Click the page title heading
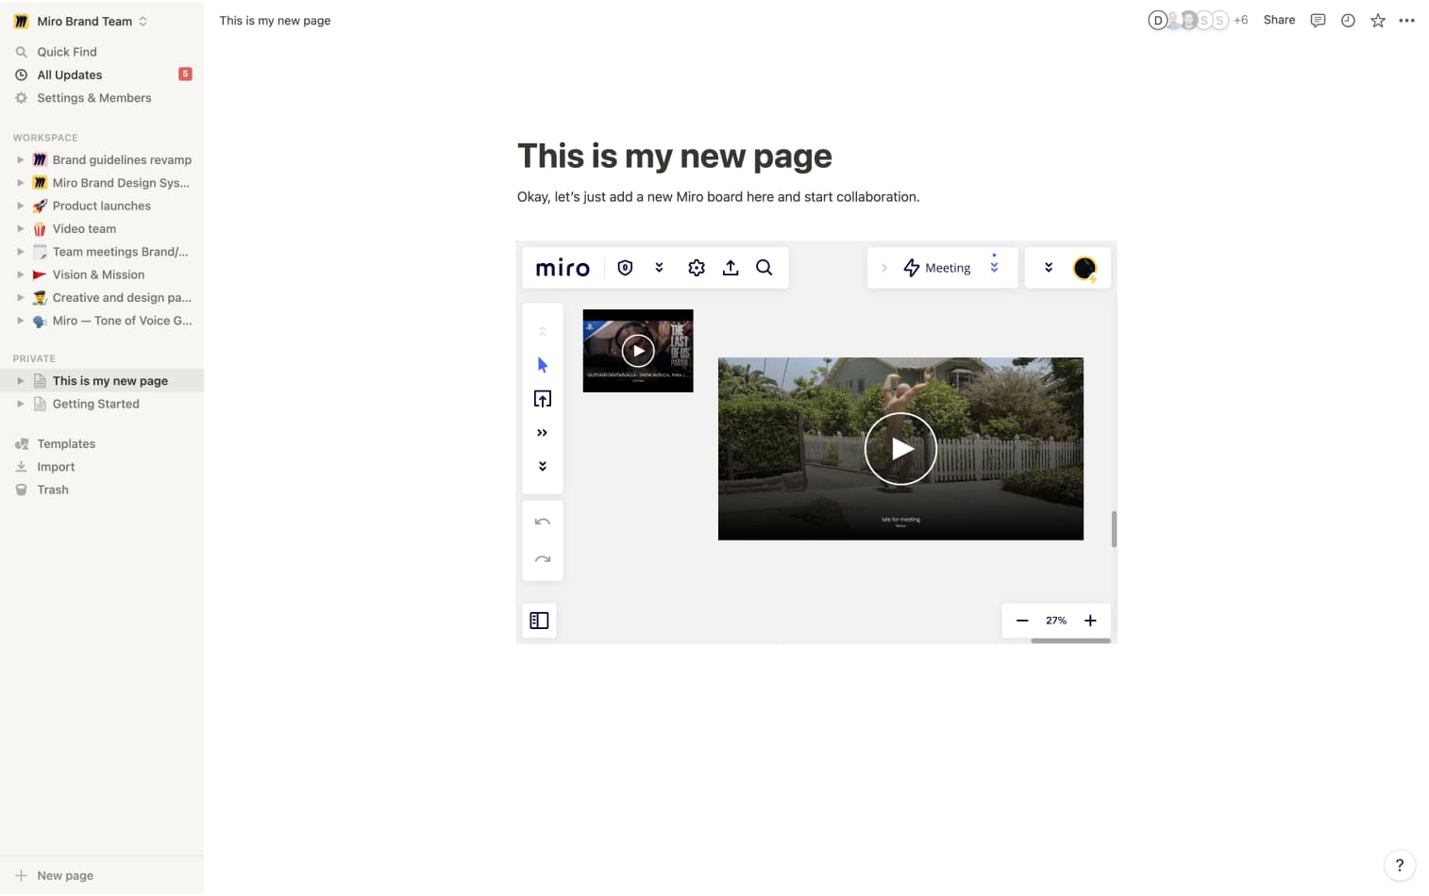The height and width of the screenshot is (896, 1429). (674, 157)
